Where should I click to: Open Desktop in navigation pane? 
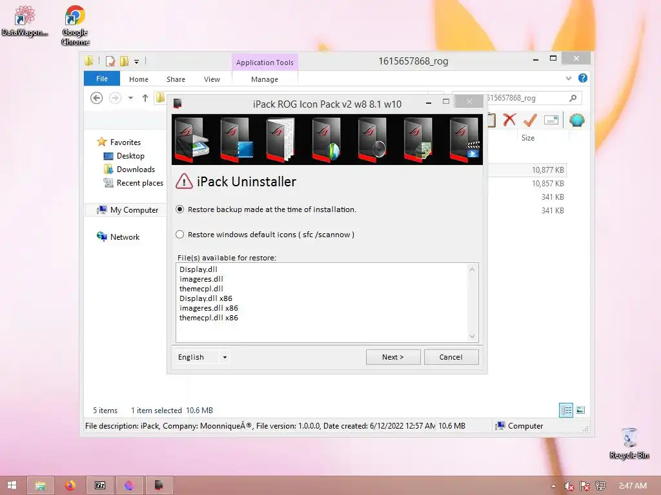pyautogui.click(x=130, y=156)
